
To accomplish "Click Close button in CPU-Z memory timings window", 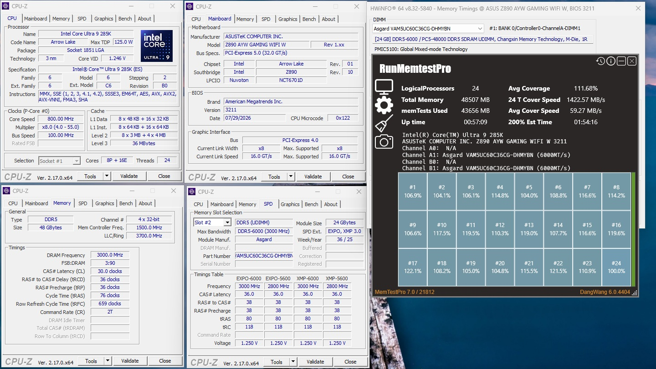I will click(x=165, y=361).
